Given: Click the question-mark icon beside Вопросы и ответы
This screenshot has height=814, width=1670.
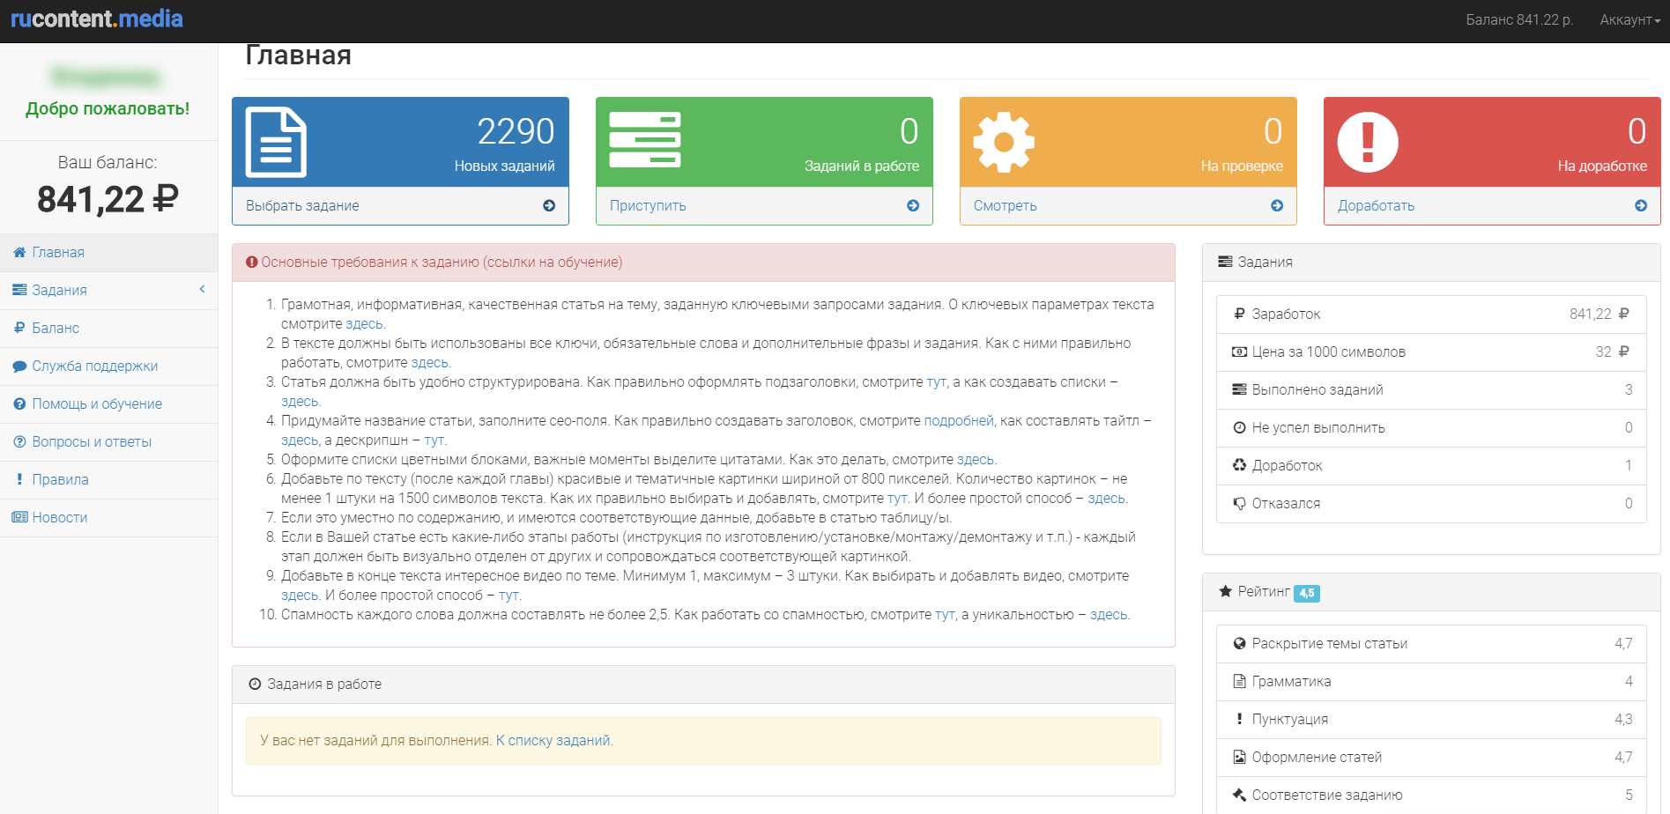Looking at the screenshot, I should coord(19,441).
